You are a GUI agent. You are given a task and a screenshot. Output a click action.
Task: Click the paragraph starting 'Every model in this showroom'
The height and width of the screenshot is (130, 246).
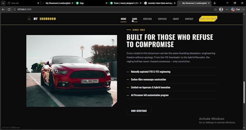171,57
